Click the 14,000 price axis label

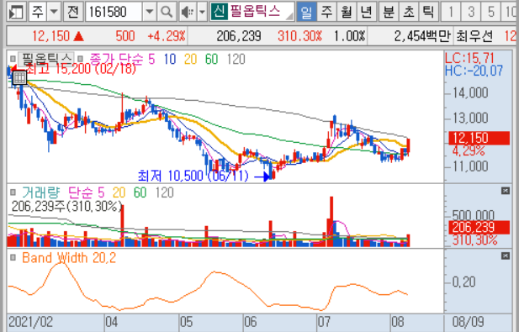pyautogui.click(x=470, y=93)
